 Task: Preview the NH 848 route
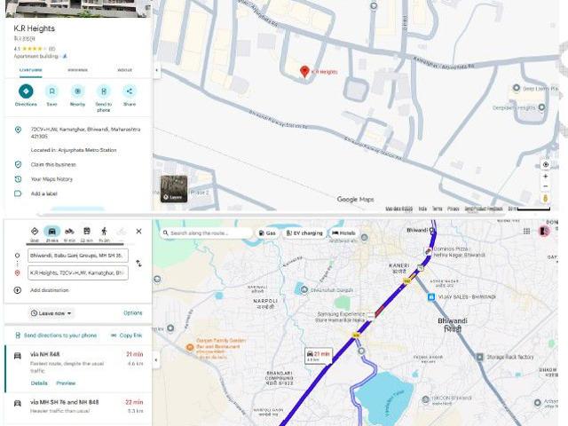[66, 383]
